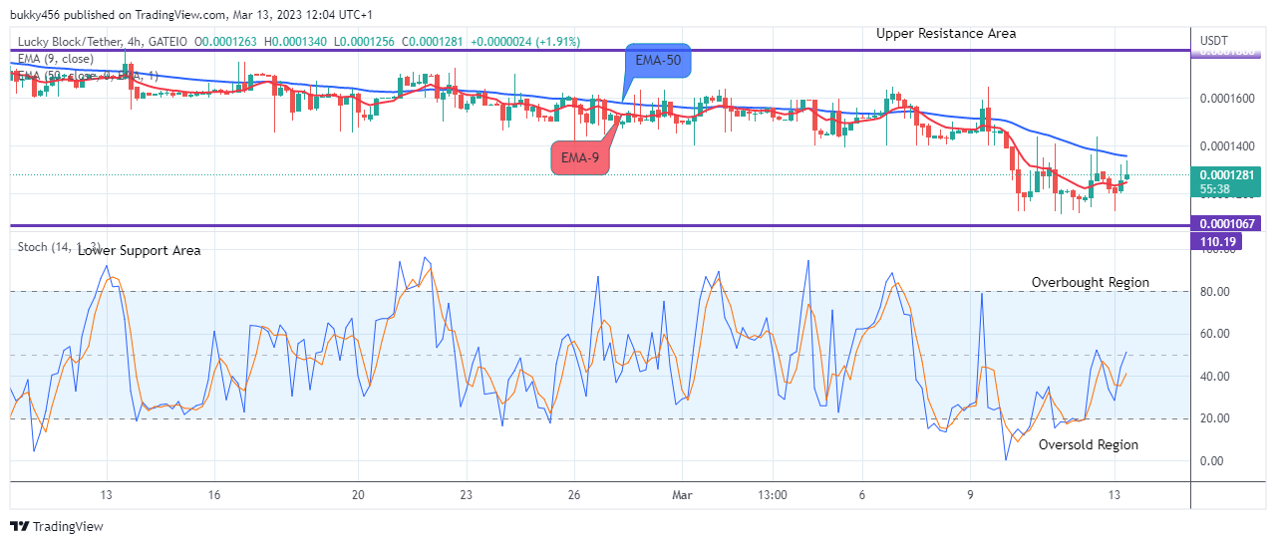
Task: Click the high value H0.0001340 in legend
Action: click(296, 42)
